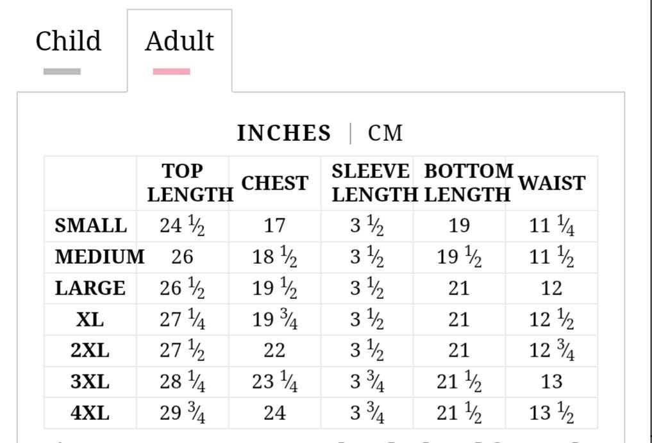This screenshot has width=652, height=443.
Task: Select the 2XL size row label
Action: pyautogui.click(x=90, y=350)
